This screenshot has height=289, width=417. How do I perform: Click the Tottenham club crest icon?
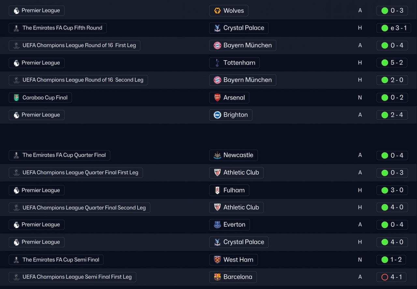[217, 63]
